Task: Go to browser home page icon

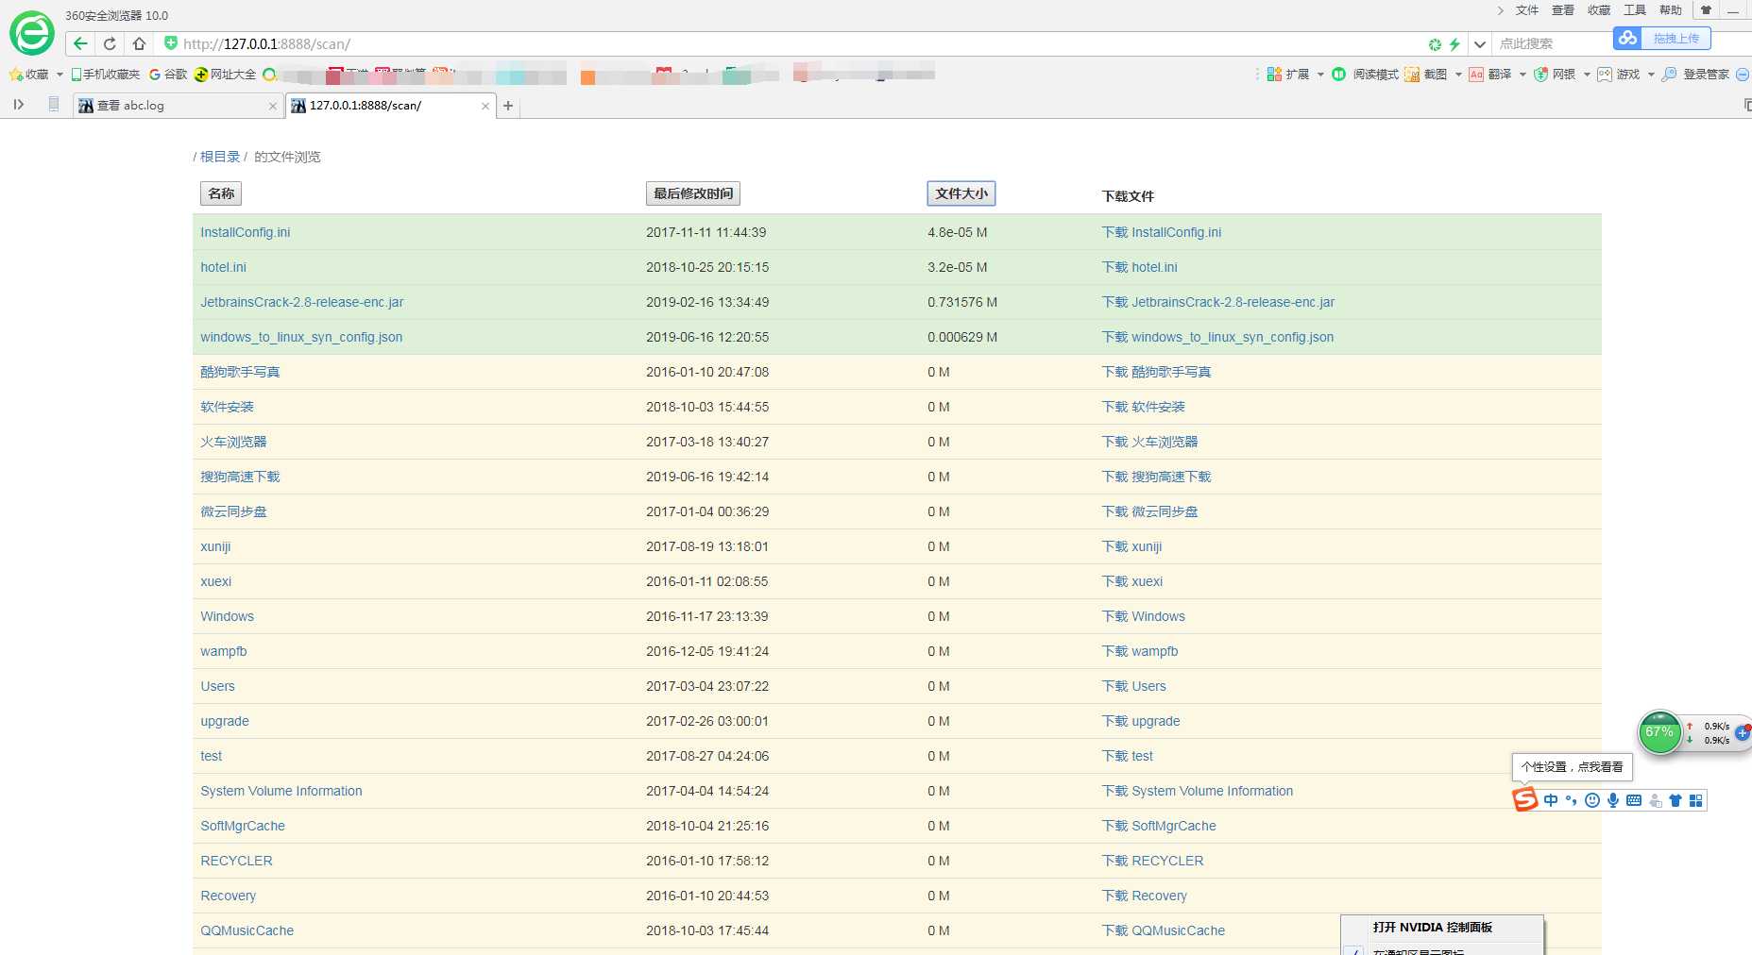Action: (x=139, y=43)
